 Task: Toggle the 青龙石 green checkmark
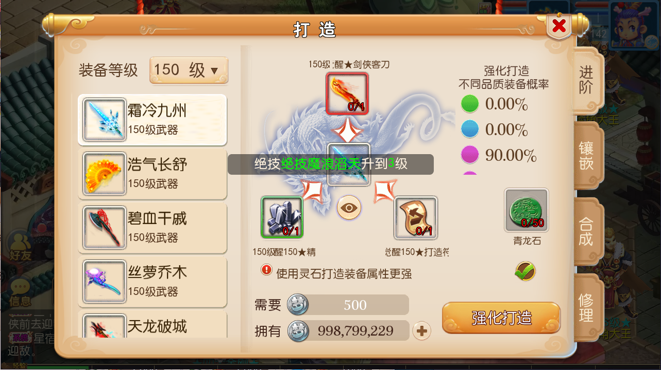click(525, 271)
